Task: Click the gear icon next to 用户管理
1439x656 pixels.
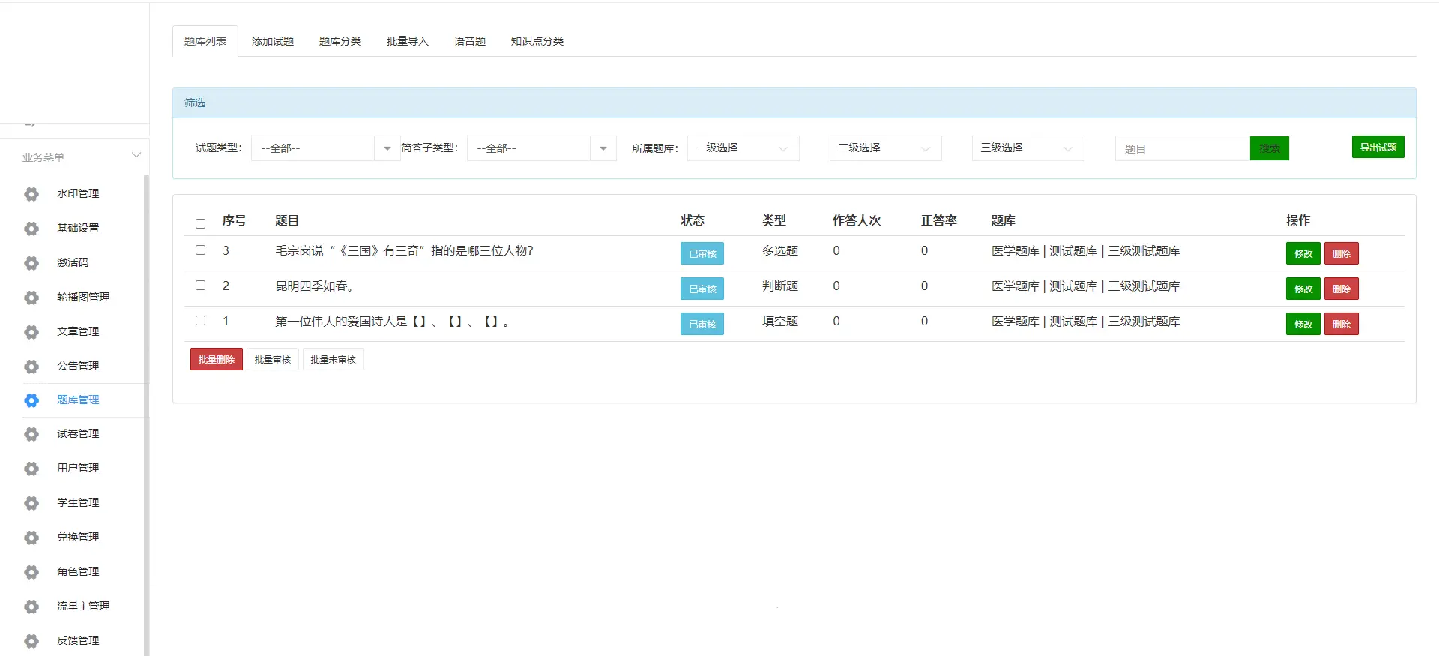Action: (x=31, y=469)
